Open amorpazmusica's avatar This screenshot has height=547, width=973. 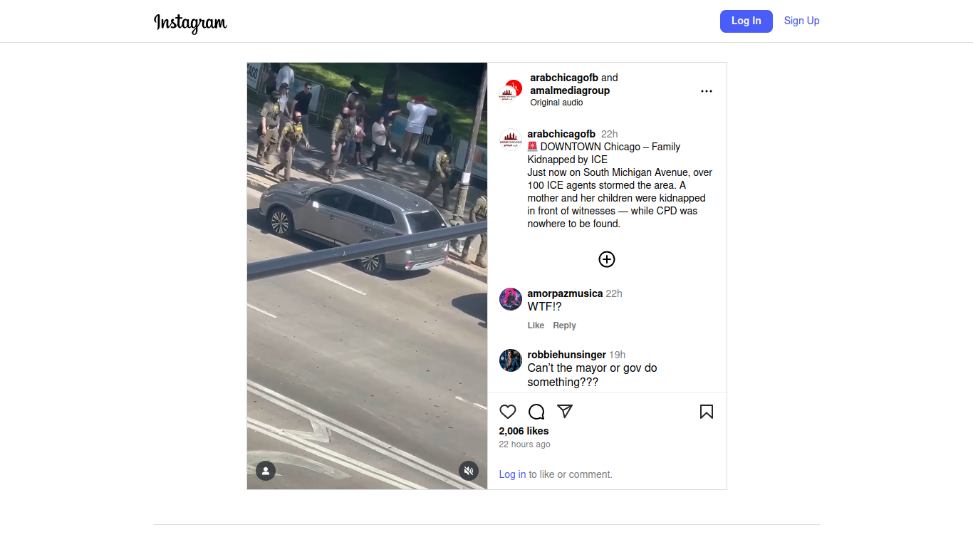click(x=511, y=299)
